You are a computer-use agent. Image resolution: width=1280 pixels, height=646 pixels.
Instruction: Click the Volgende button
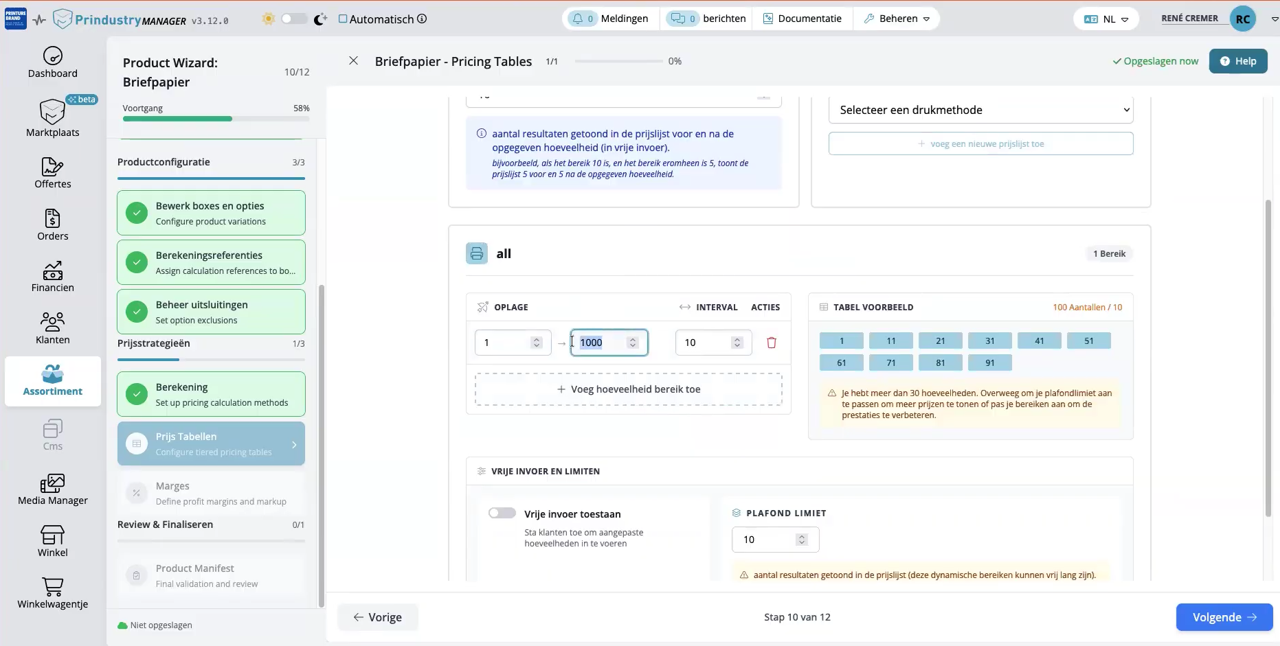[1224, 616]
